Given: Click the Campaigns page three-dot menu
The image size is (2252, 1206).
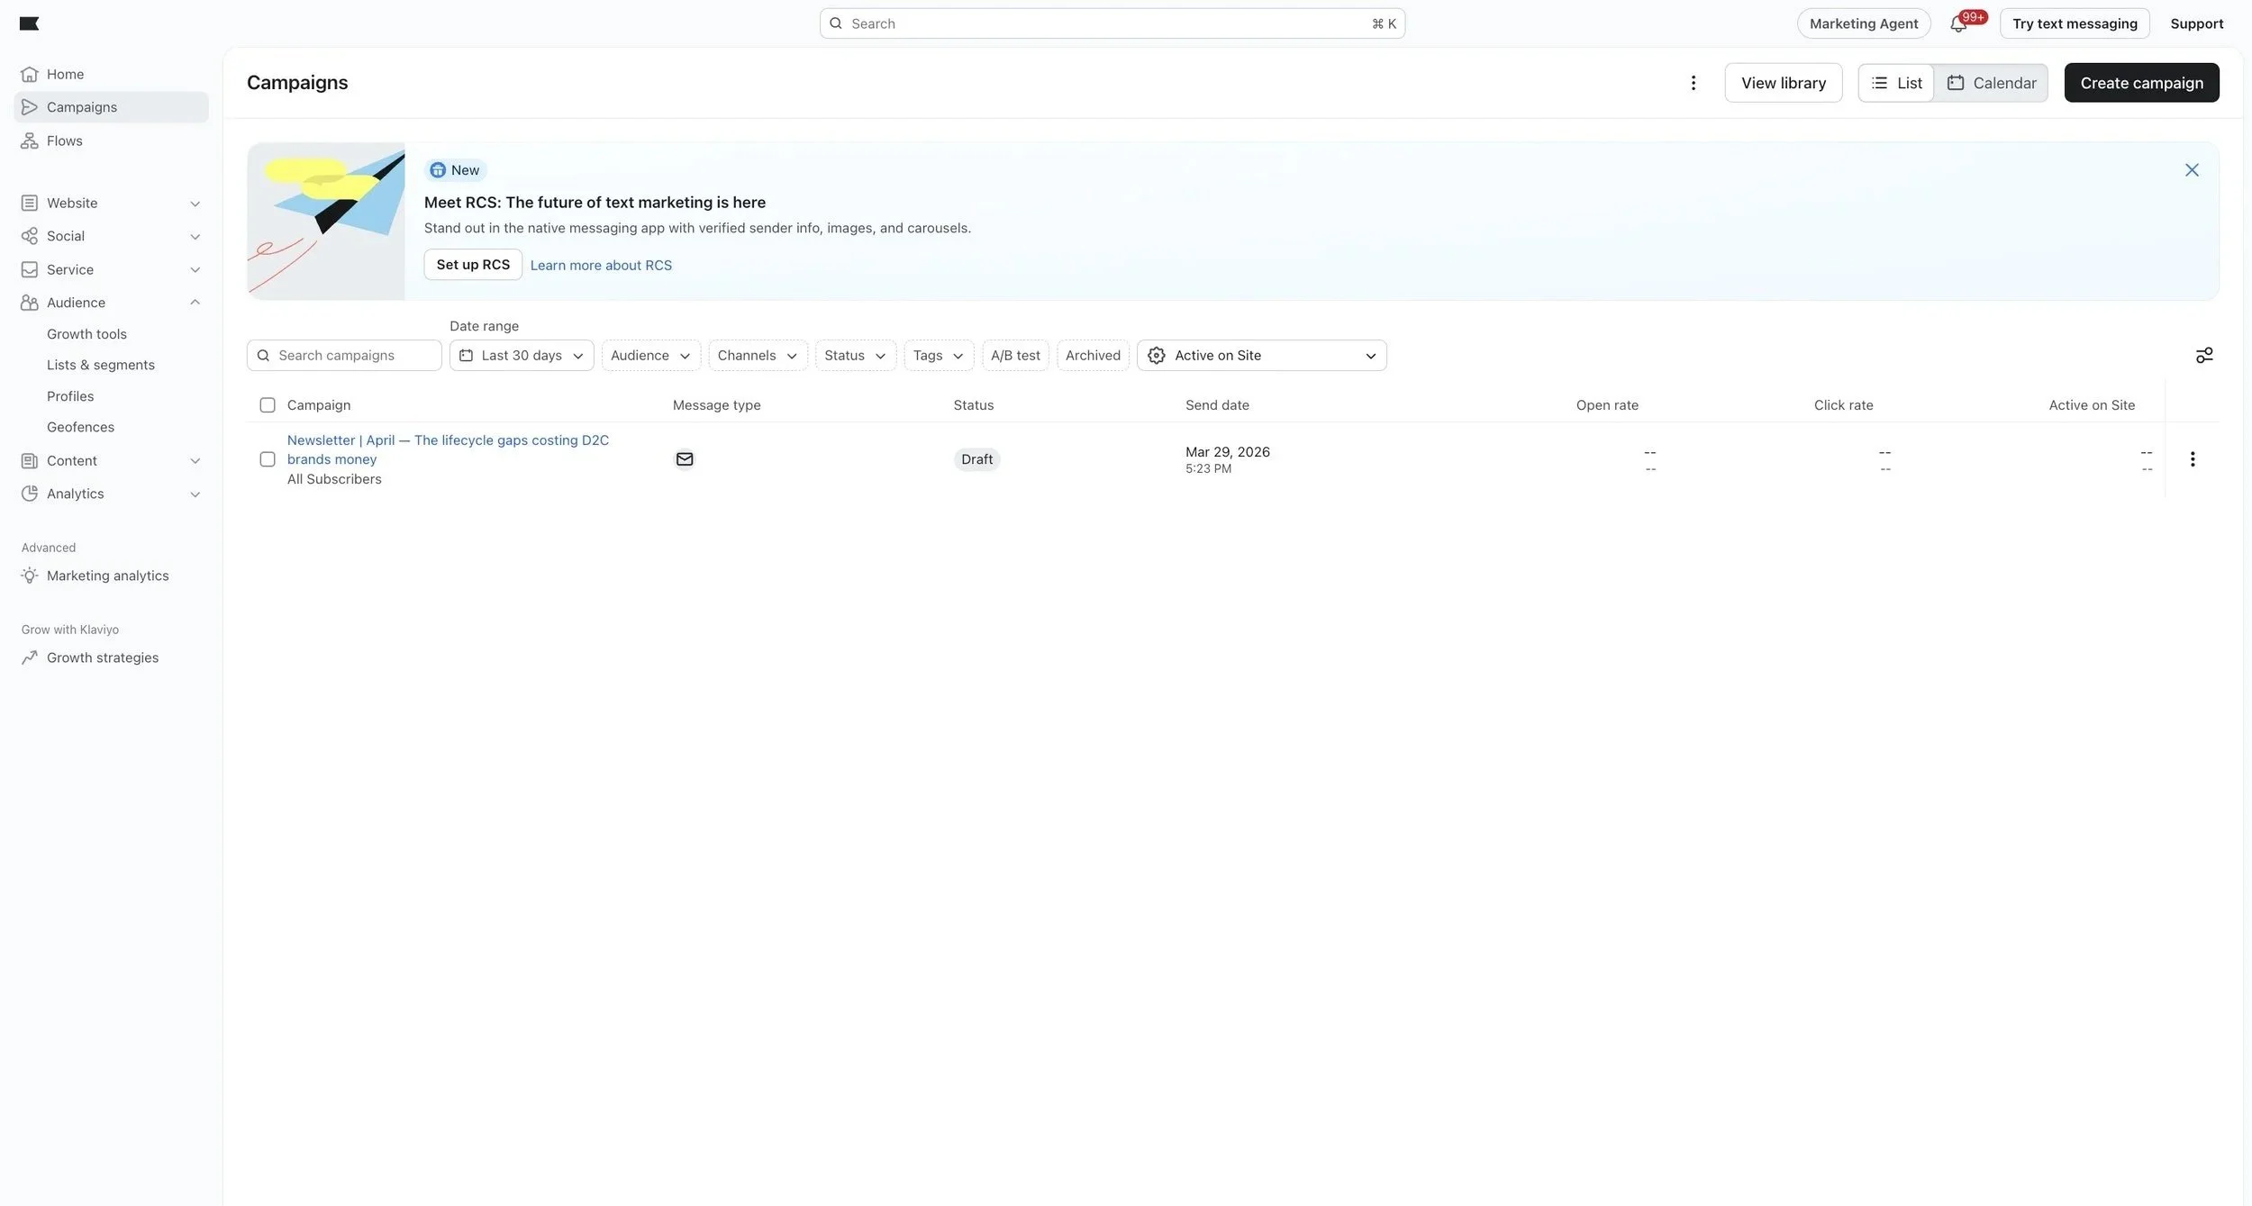Looking at the screenshot, I should (1693, 83).
